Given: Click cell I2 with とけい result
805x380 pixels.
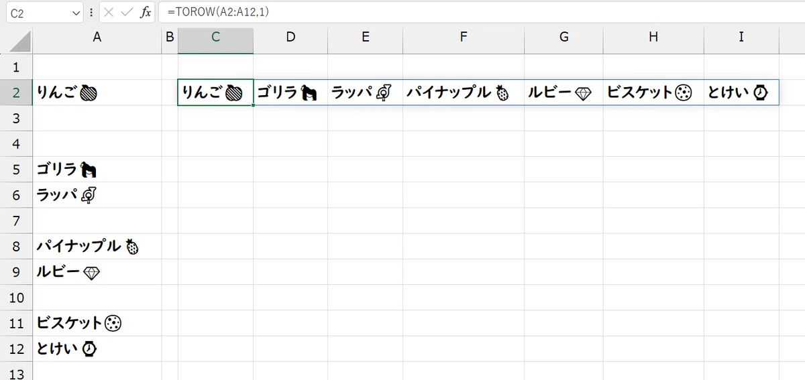Looking at the screenshot, I should click(x=741, y=92).
